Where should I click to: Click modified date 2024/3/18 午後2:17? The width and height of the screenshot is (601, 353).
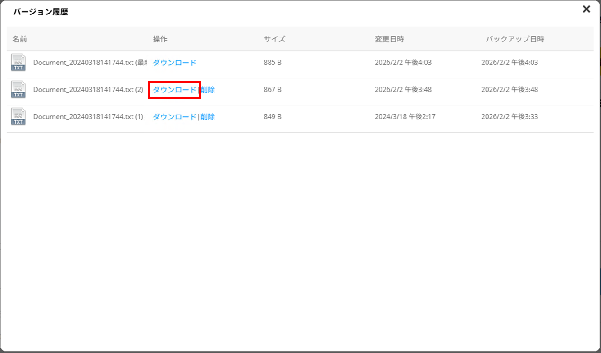(x=405, y=117)
